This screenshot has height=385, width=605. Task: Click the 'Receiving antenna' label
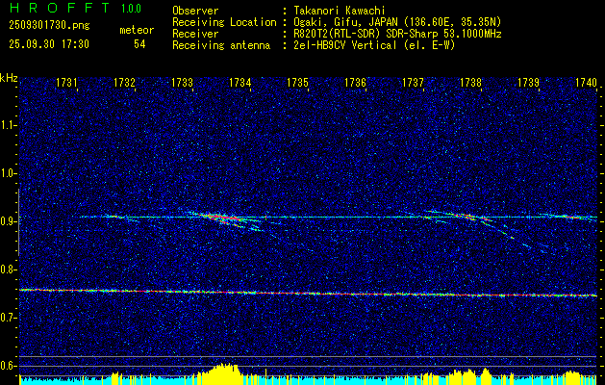[221, 45]
